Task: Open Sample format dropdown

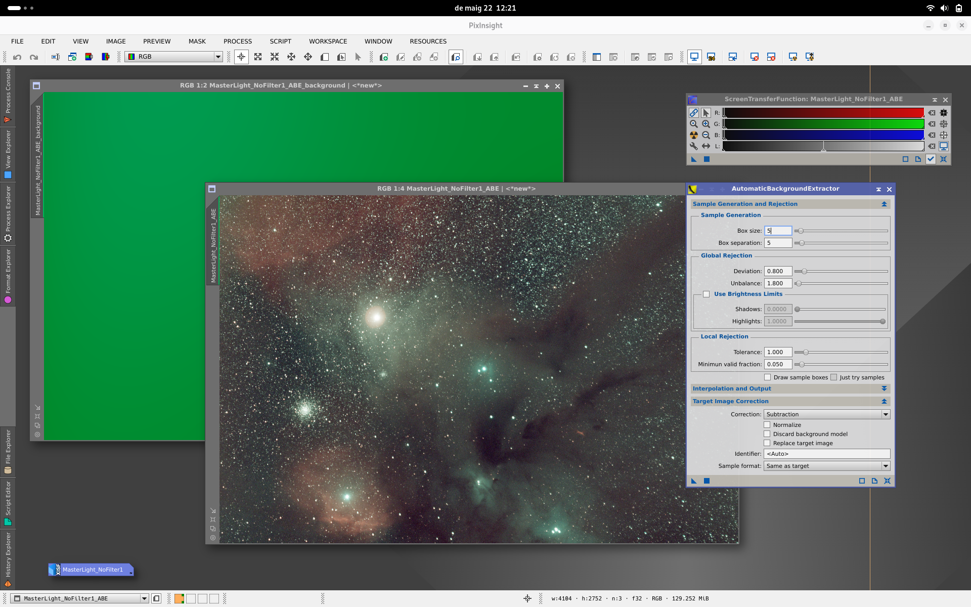Action: tap(827, 466)
